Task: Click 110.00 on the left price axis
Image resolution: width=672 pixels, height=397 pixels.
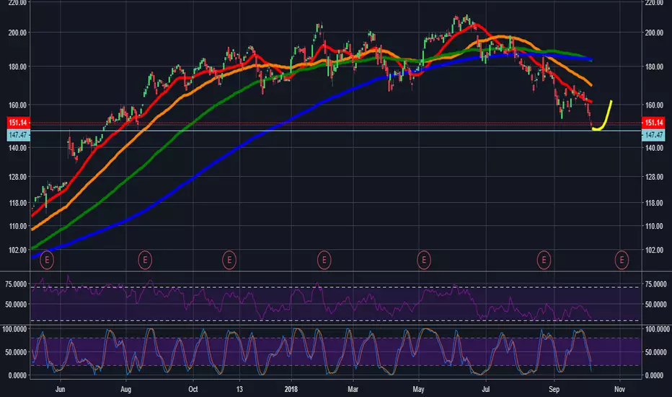Action: 17,226
